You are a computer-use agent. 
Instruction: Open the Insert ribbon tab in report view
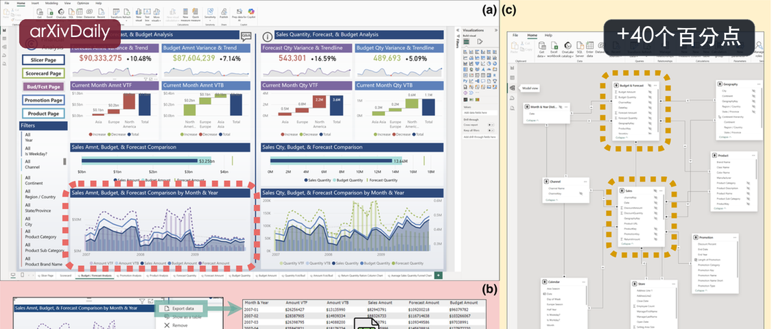tap(35, 3)
